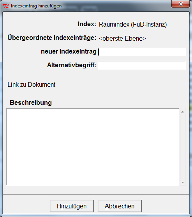Confirm with the Hinzufügen button
This screenshot has height=217, width=192.
72,206
